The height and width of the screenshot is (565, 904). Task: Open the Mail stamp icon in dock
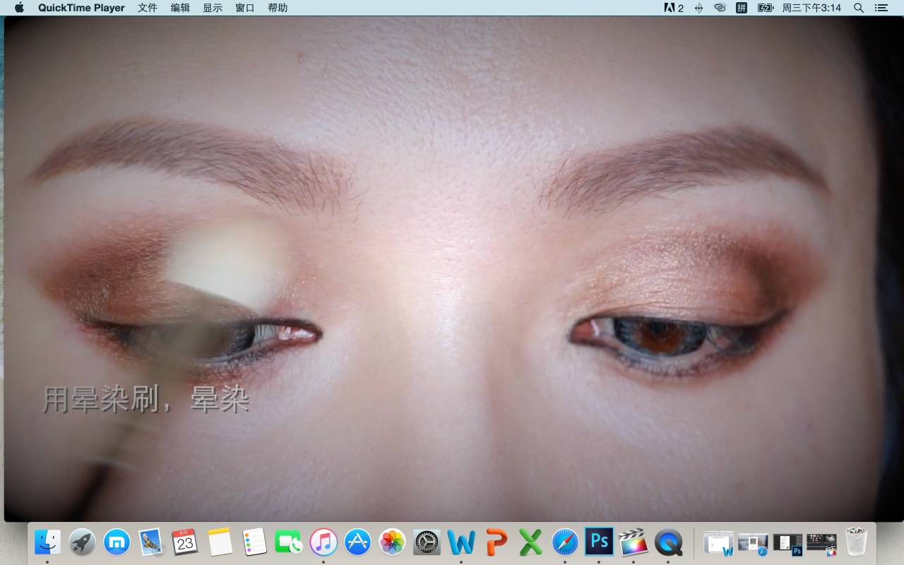(x=151, y=542)
